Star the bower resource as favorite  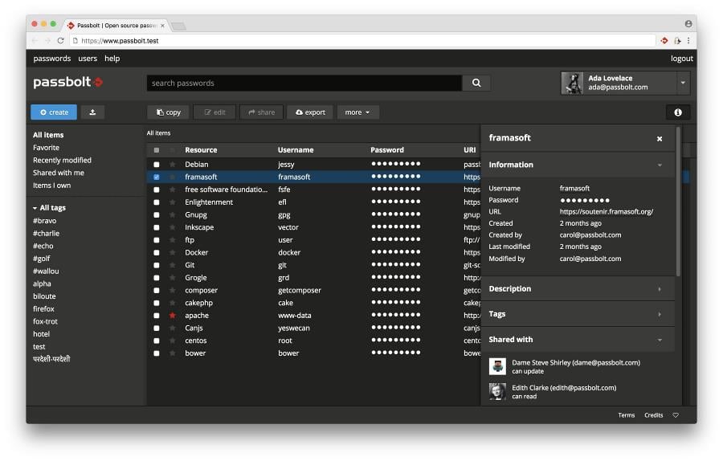pyautogui.click(x=173, y=353)
